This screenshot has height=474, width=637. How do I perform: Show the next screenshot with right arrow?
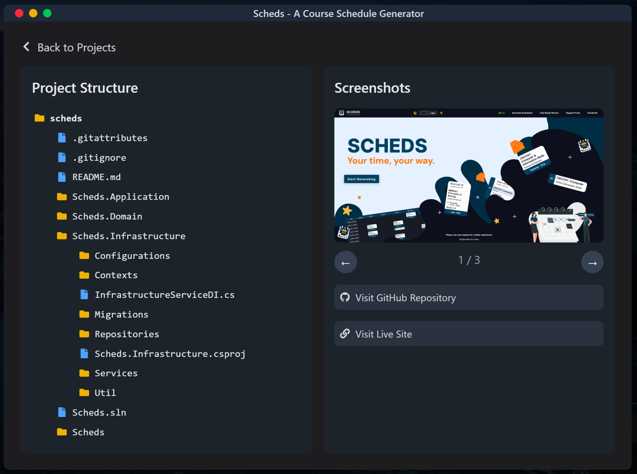(592, 262)
